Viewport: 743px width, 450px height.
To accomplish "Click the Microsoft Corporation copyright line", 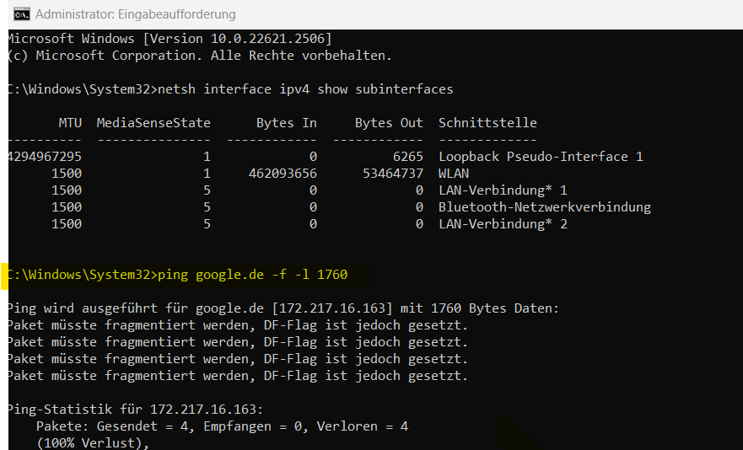I will pyautogui.click(x=199, y=56).
